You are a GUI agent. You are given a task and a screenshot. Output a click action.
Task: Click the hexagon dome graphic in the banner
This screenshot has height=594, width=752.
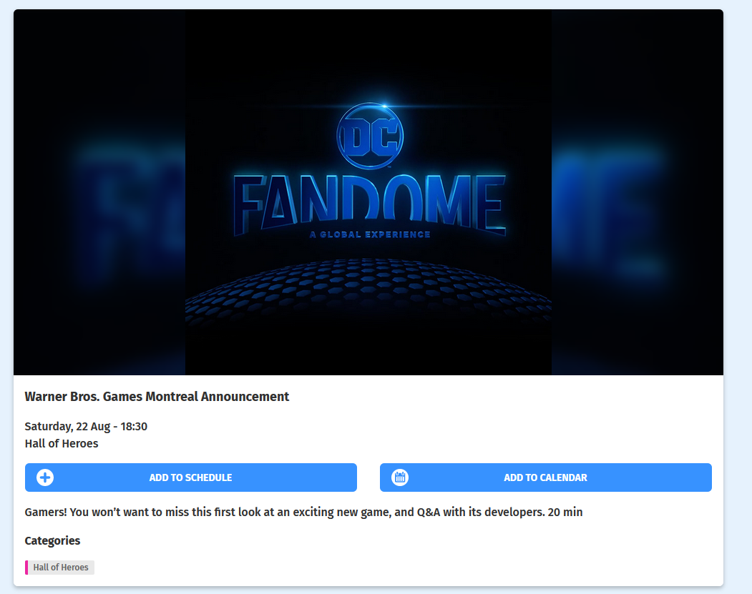[x=368, y=289]
